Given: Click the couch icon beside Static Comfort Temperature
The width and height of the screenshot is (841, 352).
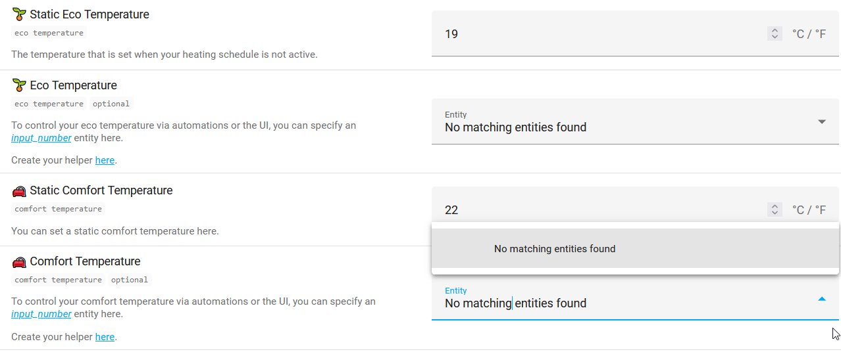Looking at the screenshot, I should 19,190.
